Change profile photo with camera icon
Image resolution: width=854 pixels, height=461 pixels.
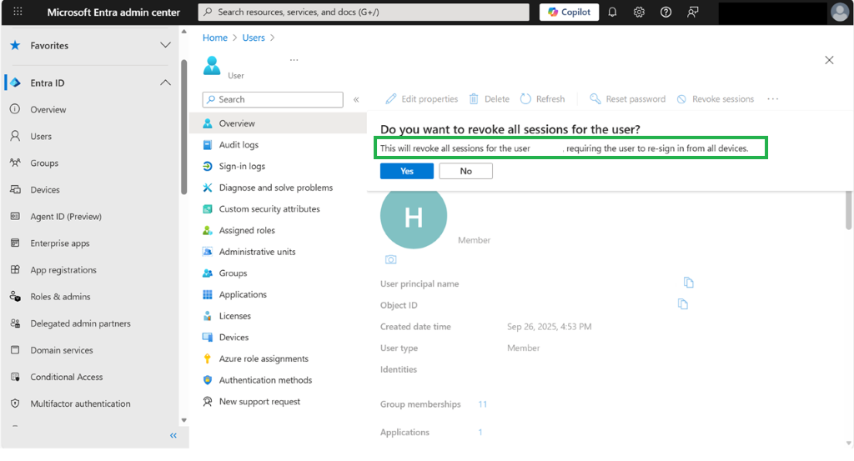(391, 259)
